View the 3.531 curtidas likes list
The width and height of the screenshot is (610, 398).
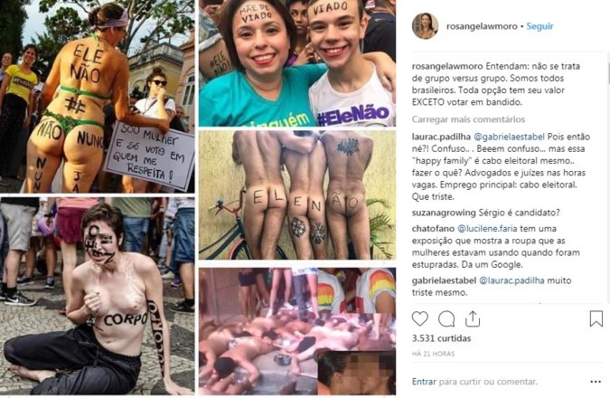[x=442, y=338]
